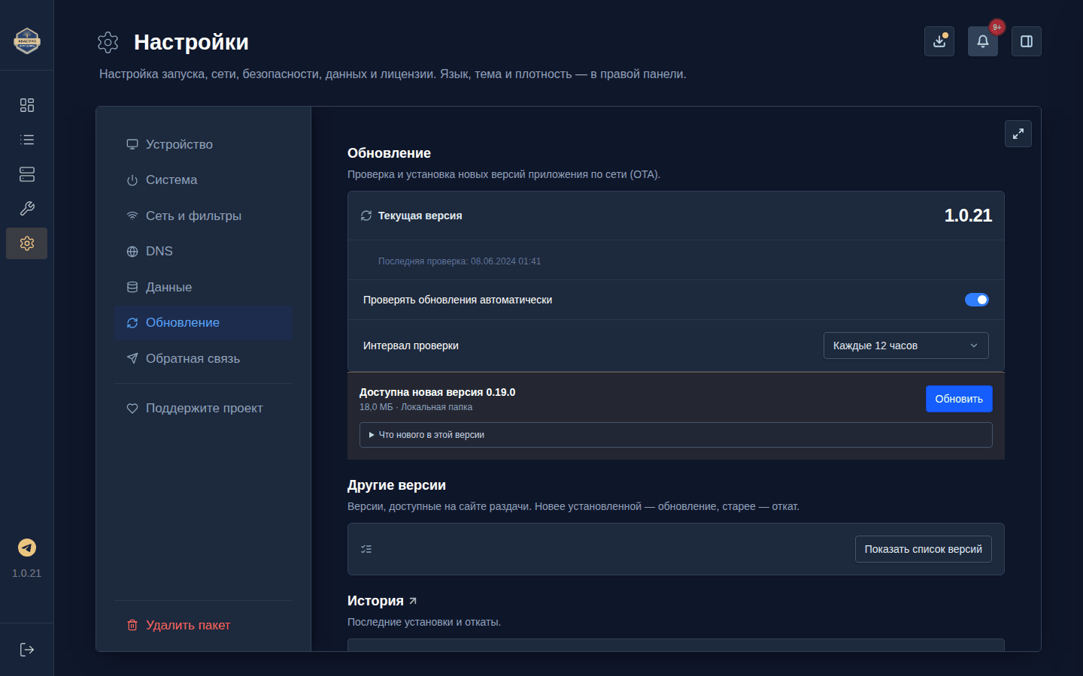Click the gear icon beside Настройки title
This screenshot has width=1083, height=676.
pyautogui.click(x=108, y=42)
